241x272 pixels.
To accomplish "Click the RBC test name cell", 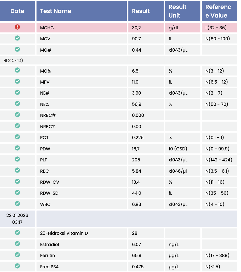I will coord(44,171).
